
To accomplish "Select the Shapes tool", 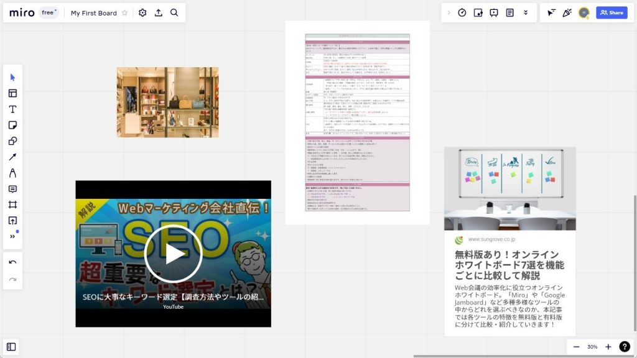I will [12, 141].
